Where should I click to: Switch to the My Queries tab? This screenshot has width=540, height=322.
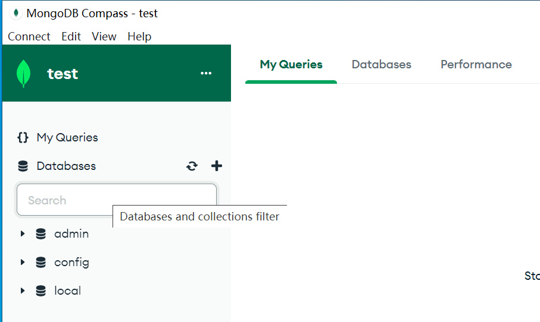tap(291, 65)
